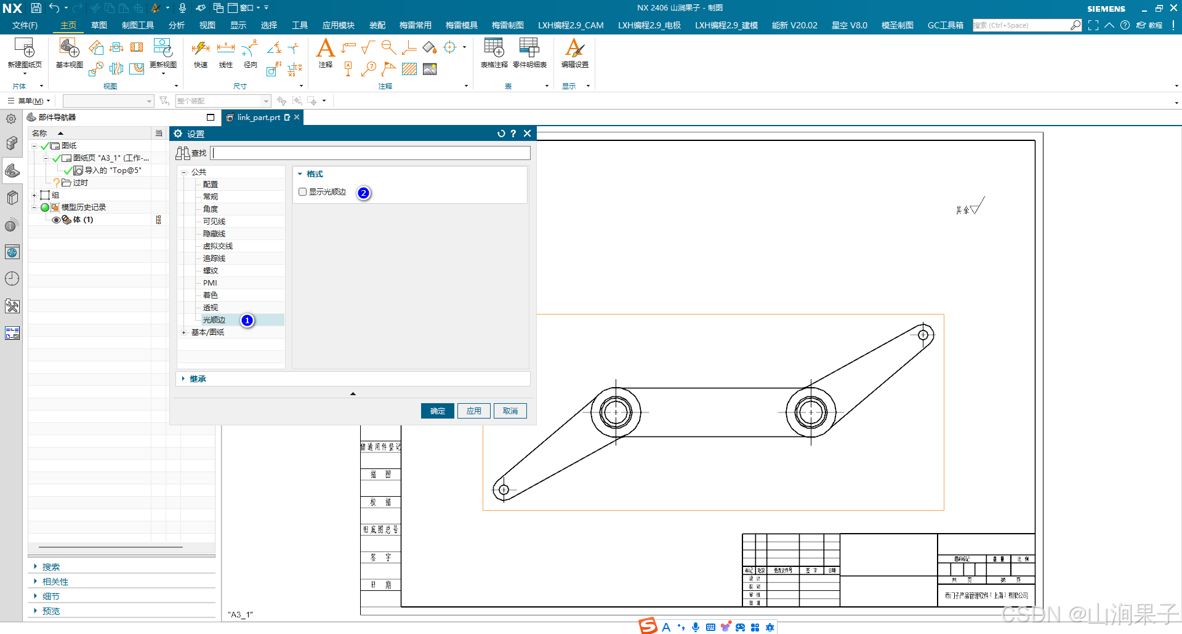Viewport: 1182px width, 634px height.
Task: Click the 查找 search input field
Action: (371, 153)
